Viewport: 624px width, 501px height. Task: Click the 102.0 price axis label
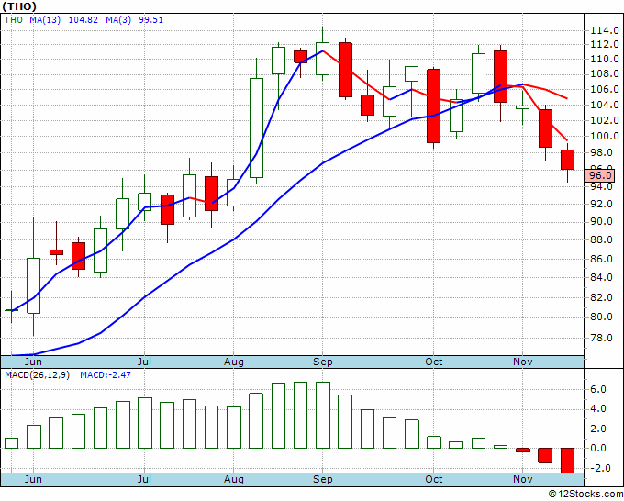[604, 120]
